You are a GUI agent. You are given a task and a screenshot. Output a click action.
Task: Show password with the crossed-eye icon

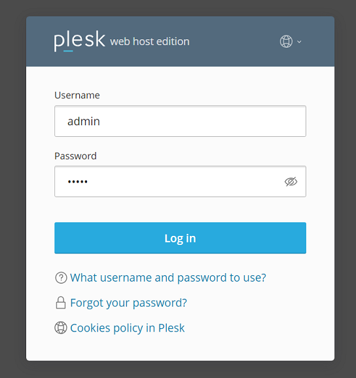pos(291,181)
